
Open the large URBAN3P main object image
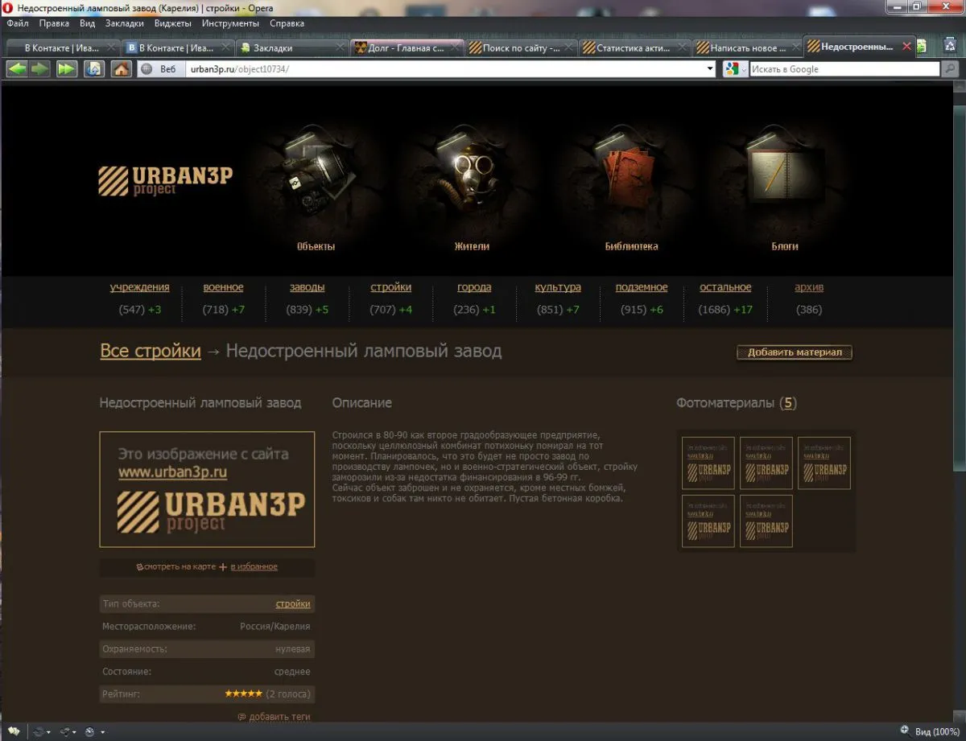point(207,489)
